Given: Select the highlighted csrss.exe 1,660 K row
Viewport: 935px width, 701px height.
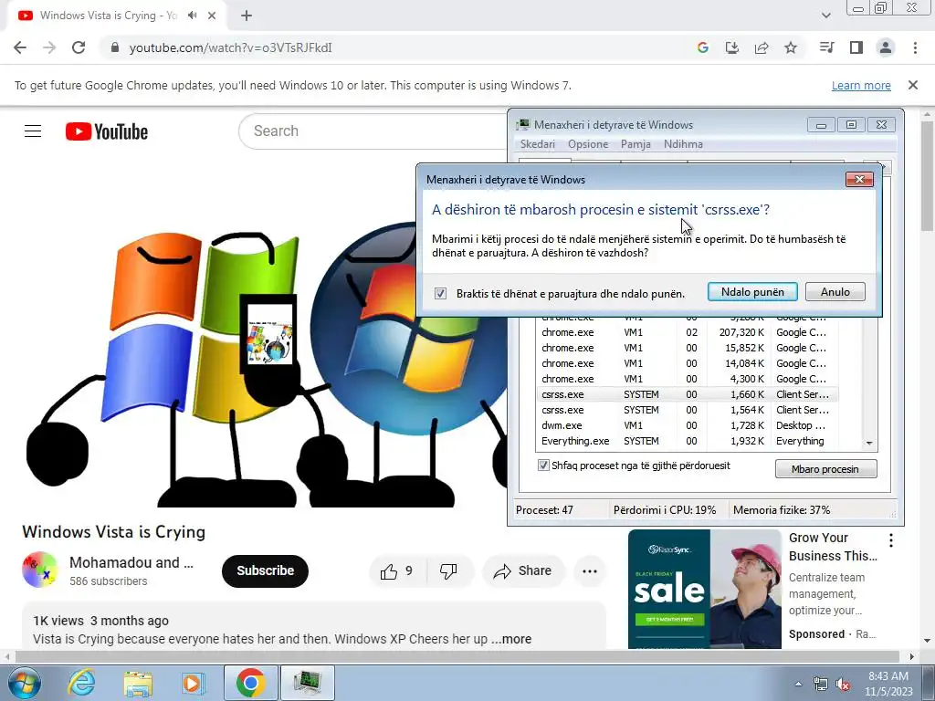Looking at the screenshot, I should coord(687,394).
